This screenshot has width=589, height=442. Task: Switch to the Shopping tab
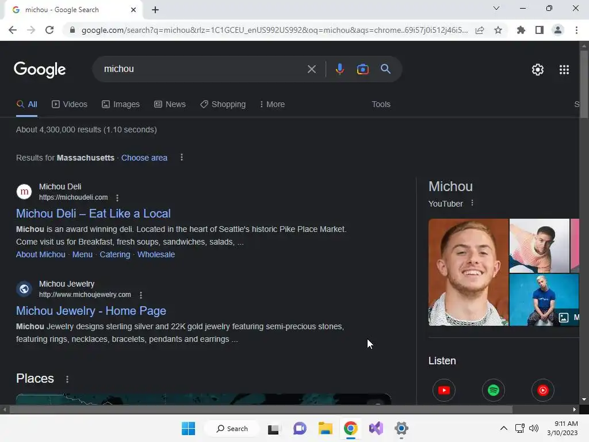[223, 104]
